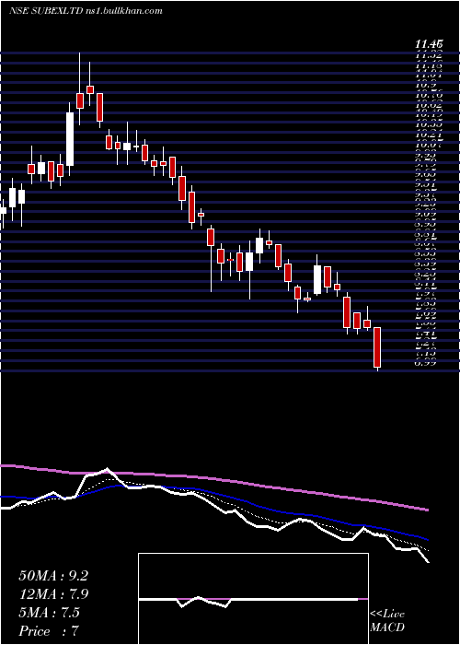Image resolution: width=460 pixels, height=645 pixels.
Task: Click the <<Live MACD label
Action: 387,621
